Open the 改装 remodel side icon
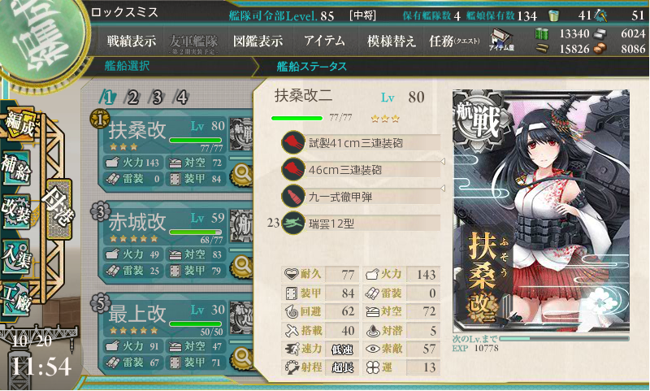 (16, 212)
